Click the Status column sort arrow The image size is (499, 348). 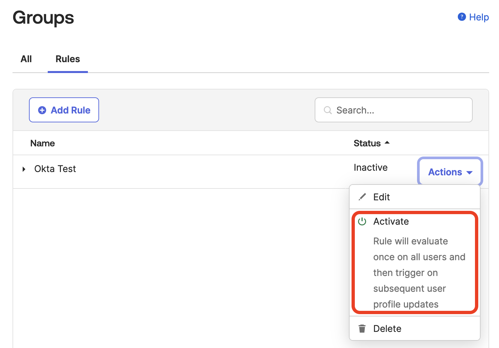[x=387, y=143]
